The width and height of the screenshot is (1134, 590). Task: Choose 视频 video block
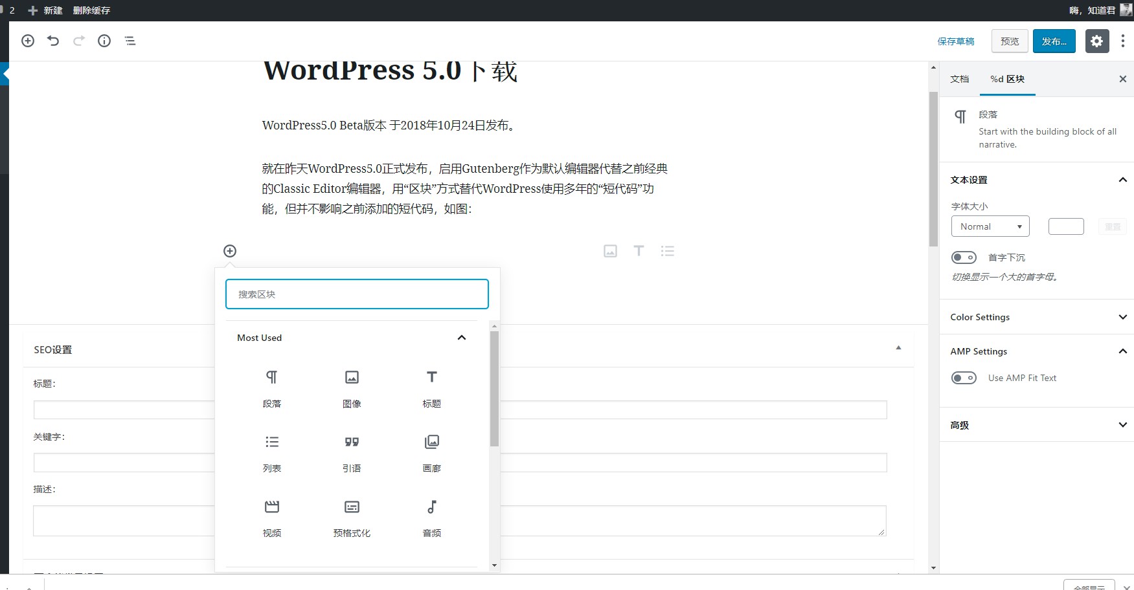pos(272,518)
